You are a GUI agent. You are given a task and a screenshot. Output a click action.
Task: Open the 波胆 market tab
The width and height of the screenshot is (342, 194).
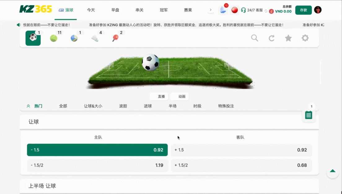[x=123, y=106]
